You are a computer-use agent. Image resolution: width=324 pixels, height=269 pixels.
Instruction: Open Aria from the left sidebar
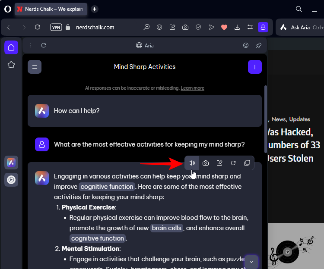[x=11, y=163]
